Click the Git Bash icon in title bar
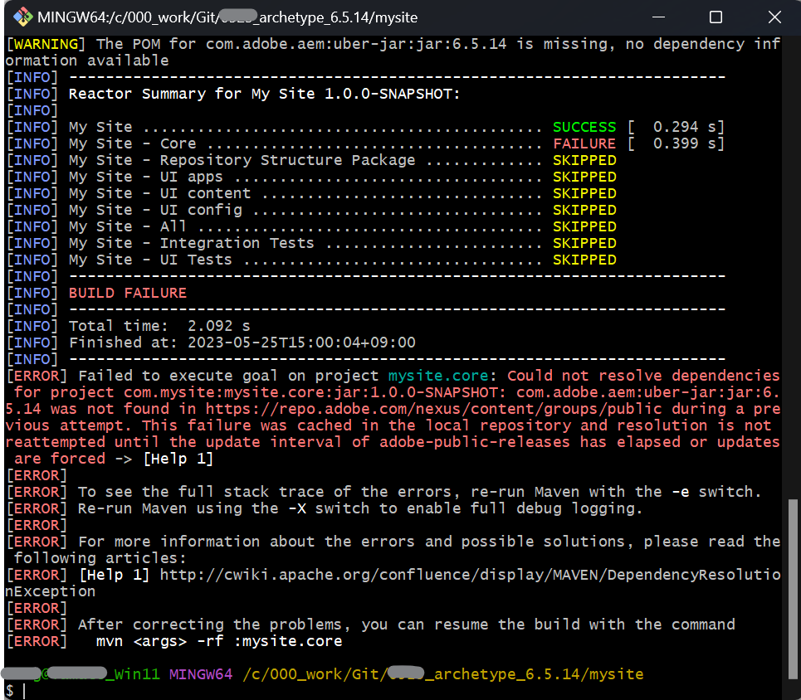Image resolution: width=801 pixels, height=700 pixels. coord(23,17)
